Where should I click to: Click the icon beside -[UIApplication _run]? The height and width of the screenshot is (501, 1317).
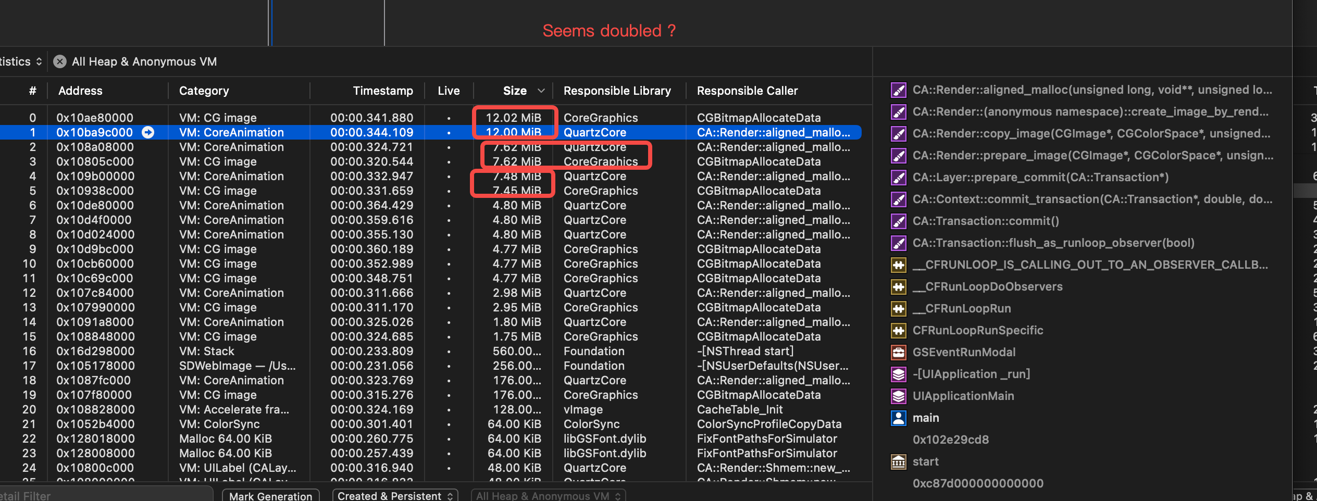pos(898,374)
